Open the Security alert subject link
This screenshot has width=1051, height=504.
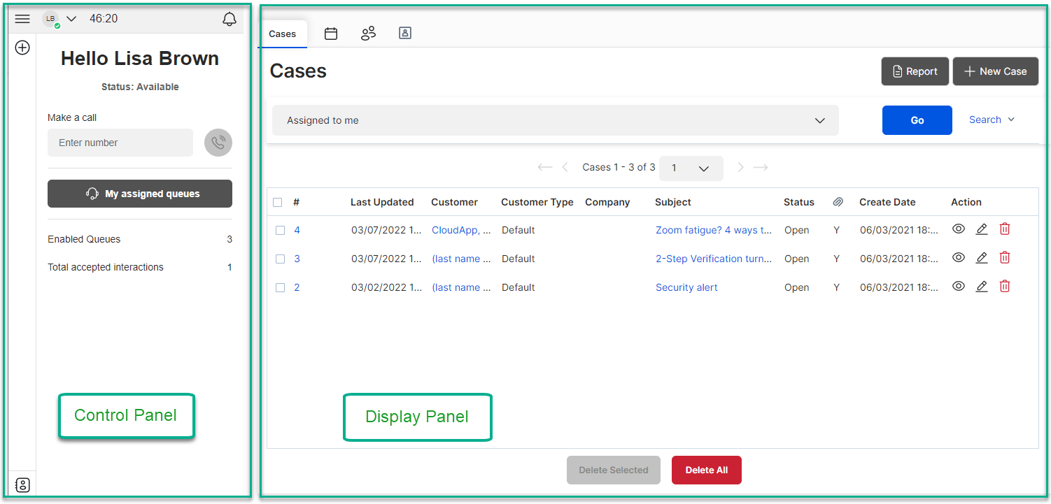[686, 287]
